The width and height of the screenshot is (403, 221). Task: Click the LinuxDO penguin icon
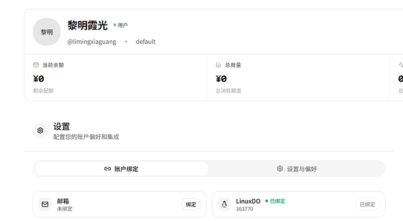pyautogui.click(x=224, y=204)
